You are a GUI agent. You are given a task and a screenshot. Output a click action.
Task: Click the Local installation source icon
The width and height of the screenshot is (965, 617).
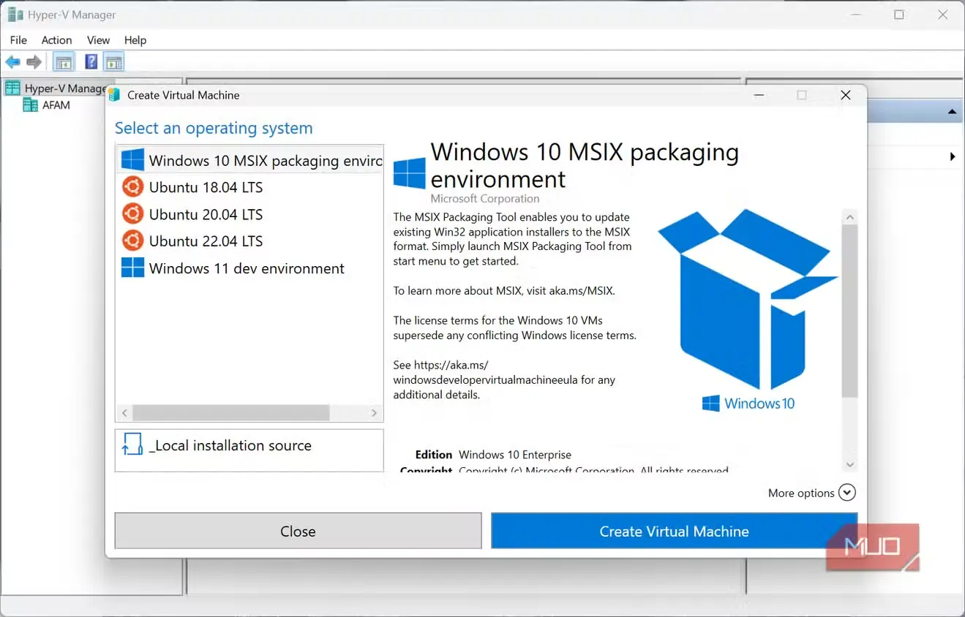click(132, 444)
